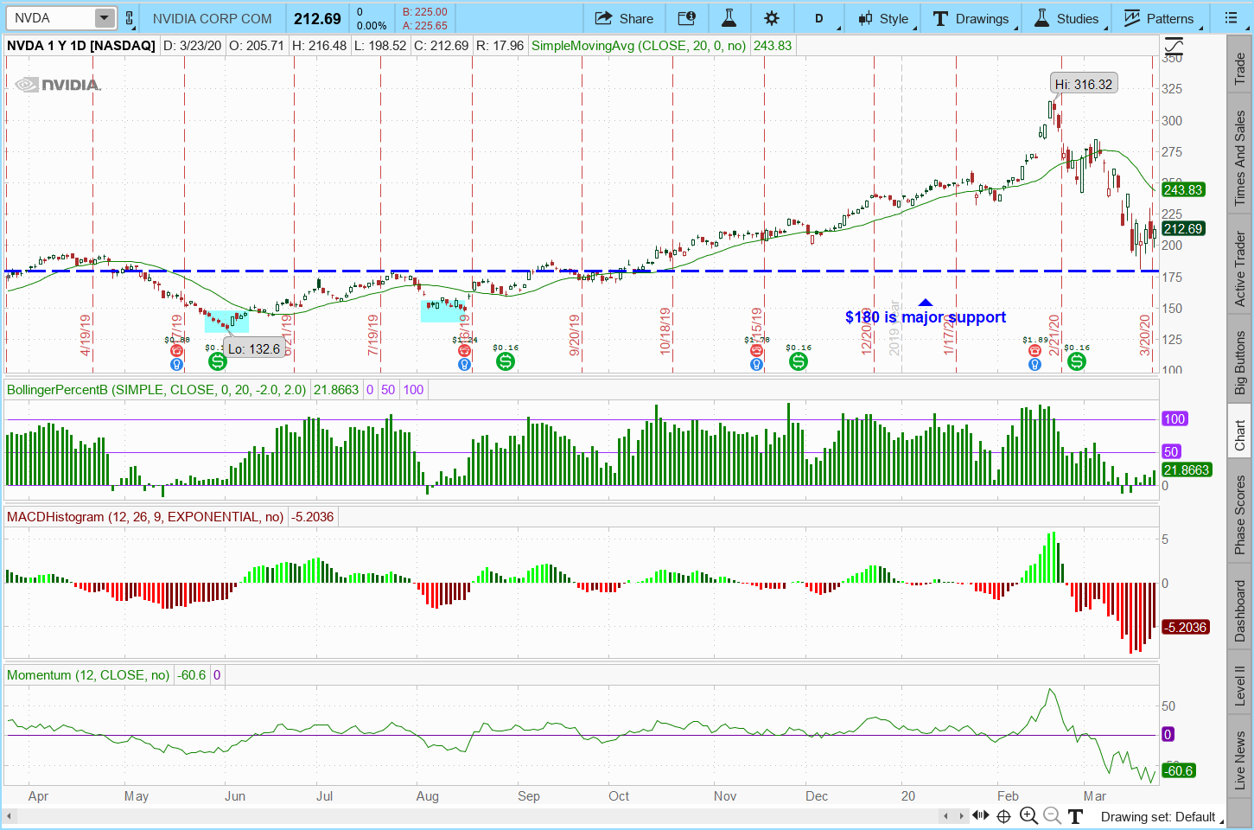Open the list menu icon at top right

click(1231, 18)
